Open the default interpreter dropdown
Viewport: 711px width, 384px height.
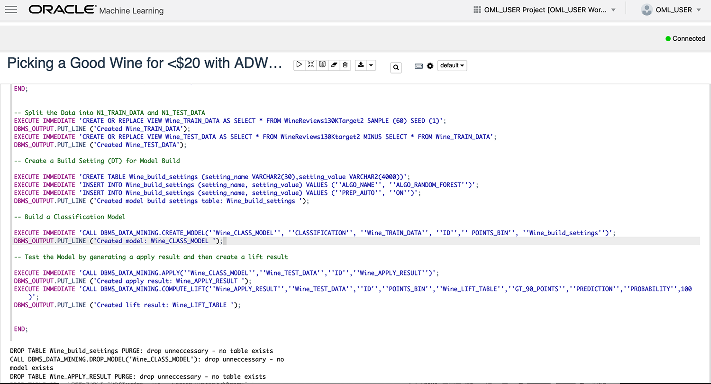tap(451, 65)
